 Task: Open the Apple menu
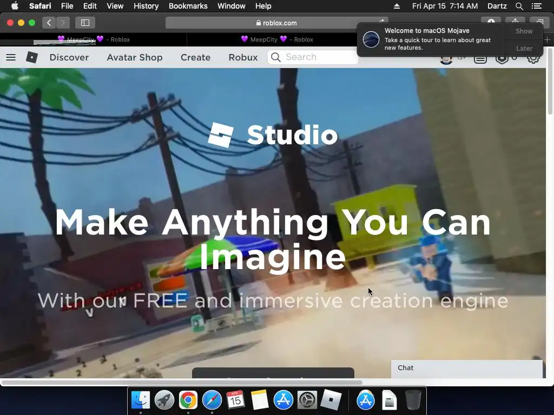pyautogui.click(x=15, y=6)
